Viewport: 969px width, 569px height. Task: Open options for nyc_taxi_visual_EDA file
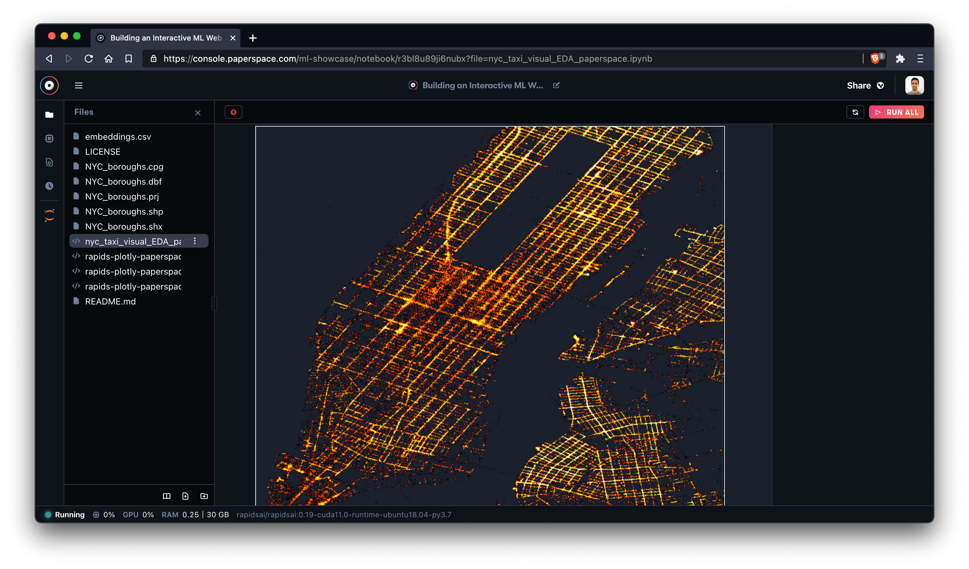pyautogui.click(x=195, y=241)
